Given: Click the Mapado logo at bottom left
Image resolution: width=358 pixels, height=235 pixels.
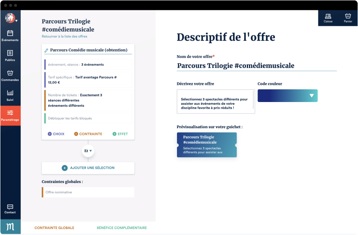Looking at the screenshot, I should [10, 227].
